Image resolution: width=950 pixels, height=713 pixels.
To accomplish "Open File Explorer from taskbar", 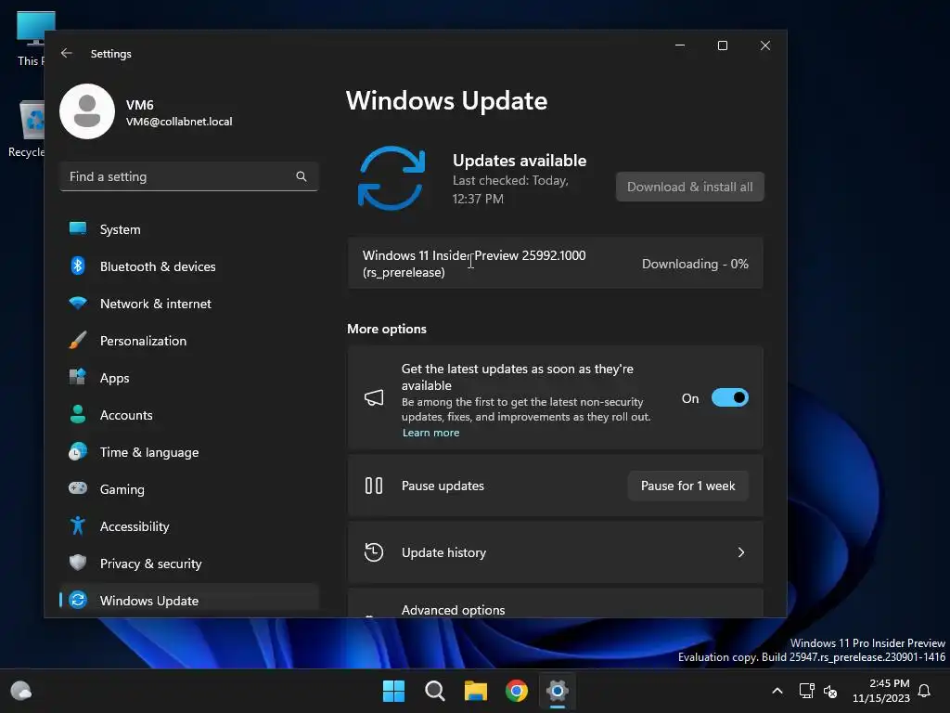I will (x=476, y=691).
